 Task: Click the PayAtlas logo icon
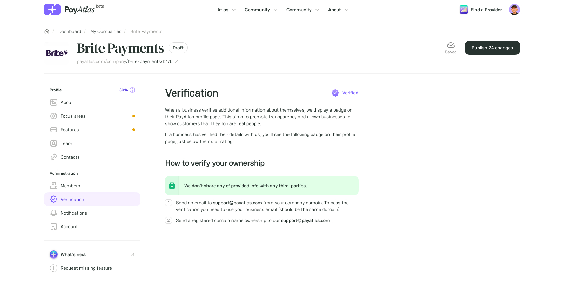point(52,10)
